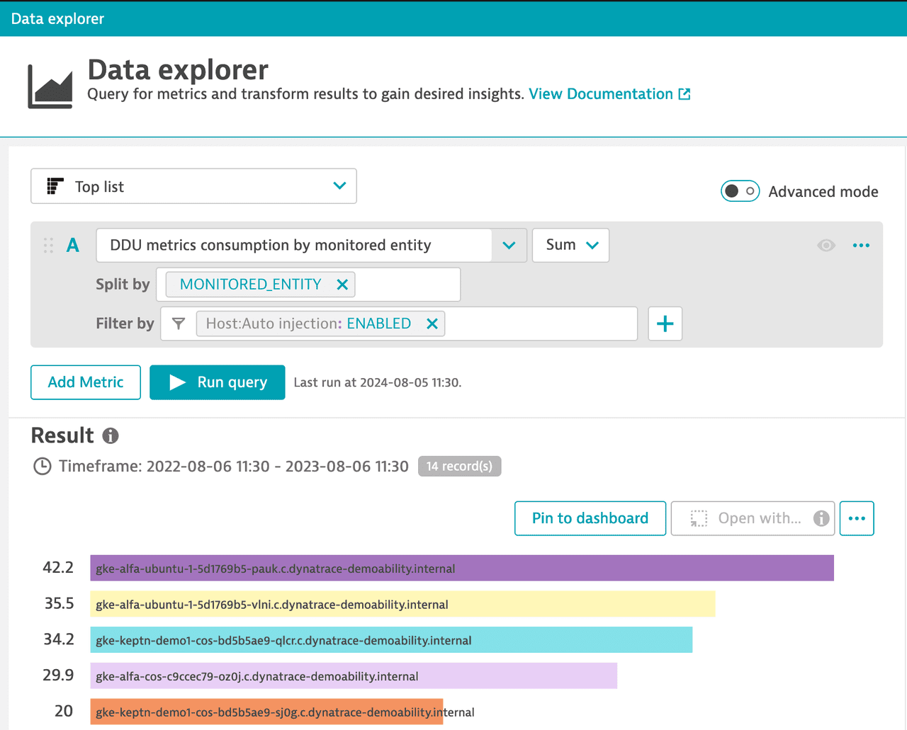Open the result more options menu
907x730 pixels.
(x=857, y=518)
